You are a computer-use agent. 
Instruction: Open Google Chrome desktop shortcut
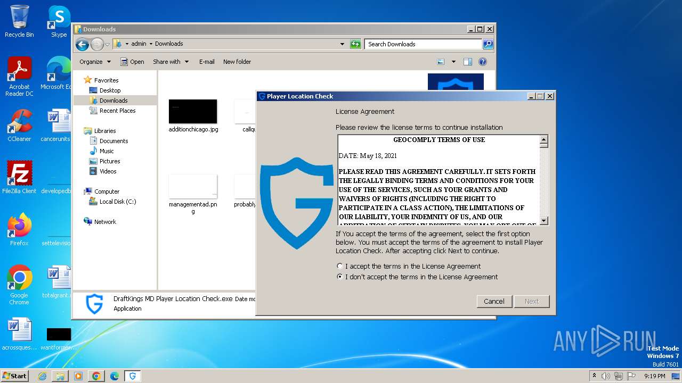19,285
